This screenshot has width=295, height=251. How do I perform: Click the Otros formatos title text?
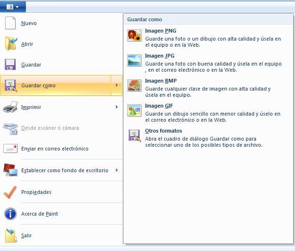tap(163, 131)
